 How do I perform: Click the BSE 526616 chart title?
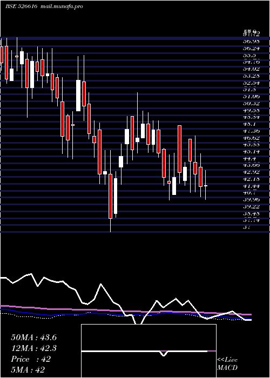coord(21,6)
